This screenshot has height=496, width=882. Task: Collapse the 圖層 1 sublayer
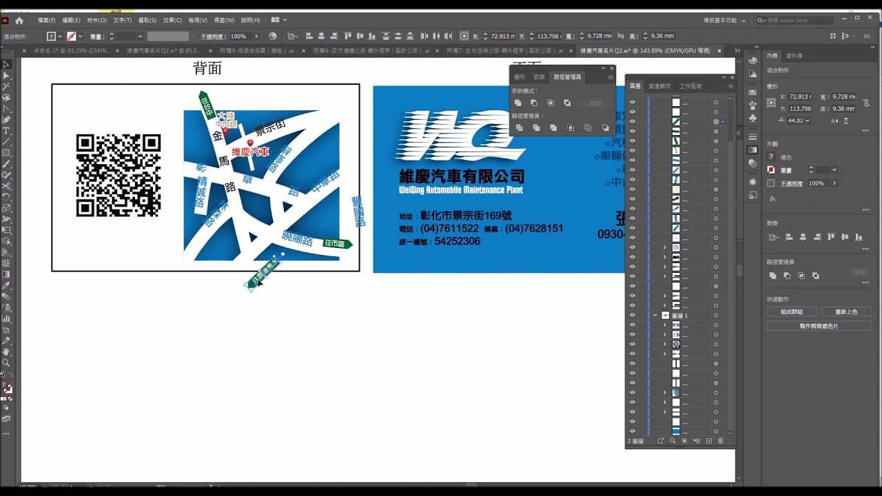click(x=655, y=315)
